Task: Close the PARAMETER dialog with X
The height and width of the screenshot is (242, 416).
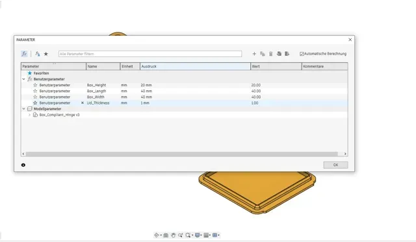Action: click(350, 40)
